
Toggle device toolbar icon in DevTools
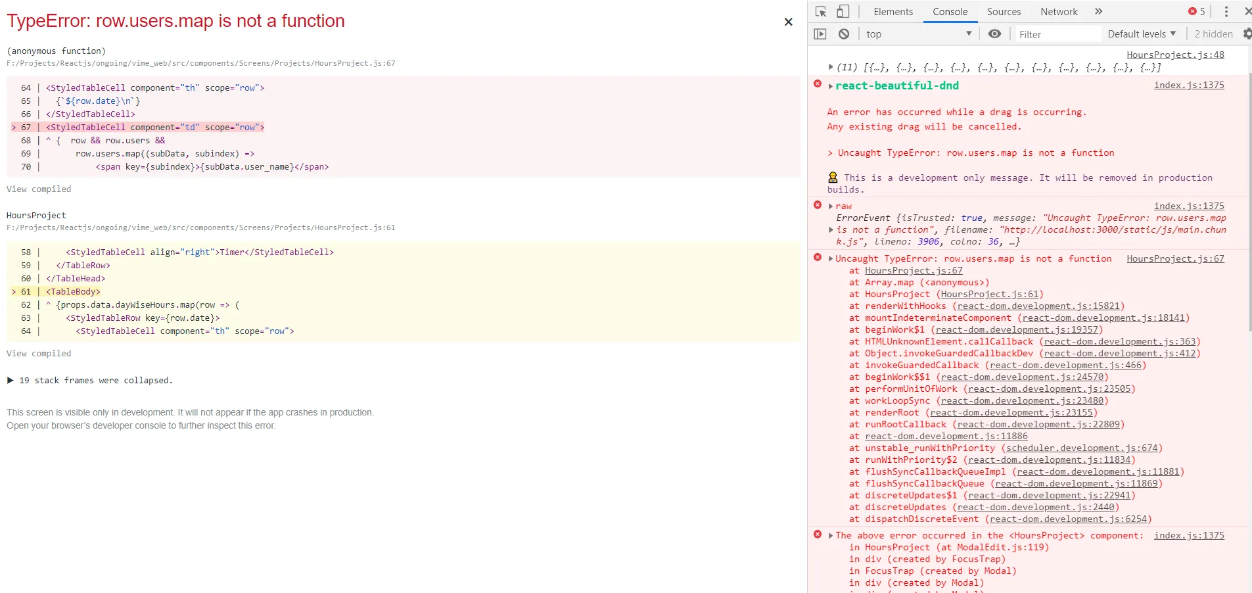tap(843, 11)
